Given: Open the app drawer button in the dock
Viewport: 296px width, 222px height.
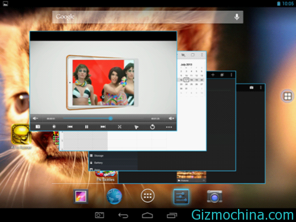Looking at the screenshot, I should 147,196.
